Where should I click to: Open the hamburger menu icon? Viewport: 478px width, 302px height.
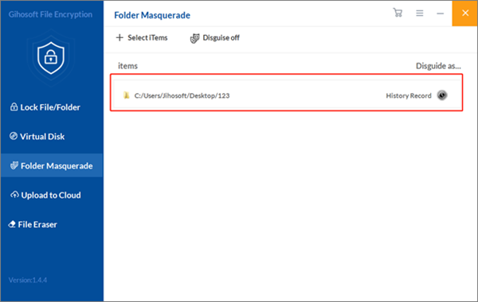[420, 13]
